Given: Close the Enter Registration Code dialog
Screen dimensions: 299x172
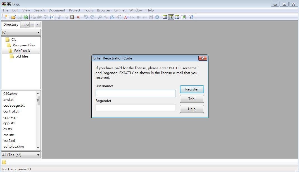Looking at the screenshot, I should (x=203, y=58).
